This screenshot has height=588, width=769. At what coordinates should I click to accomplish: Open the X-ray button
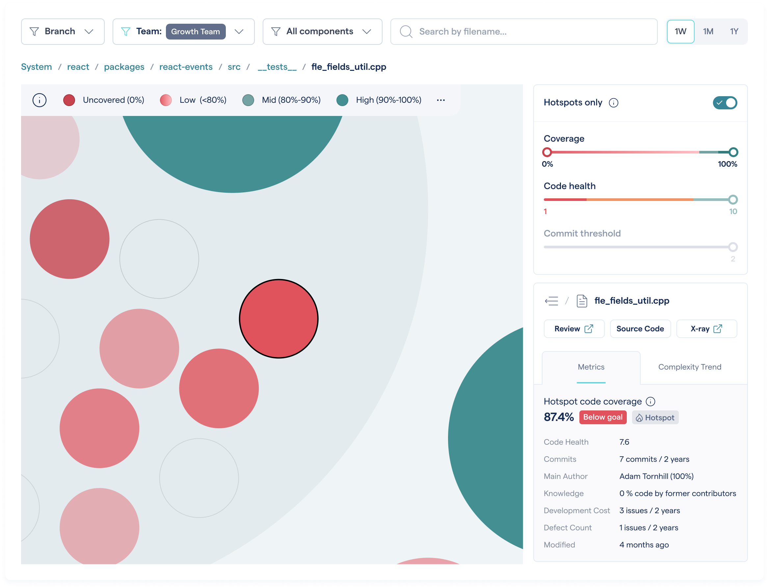coord(706,329)
